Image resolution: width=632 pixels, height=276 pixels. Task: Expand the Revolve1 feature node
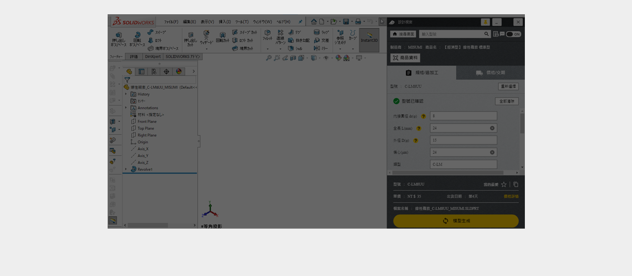coord(126,169)
